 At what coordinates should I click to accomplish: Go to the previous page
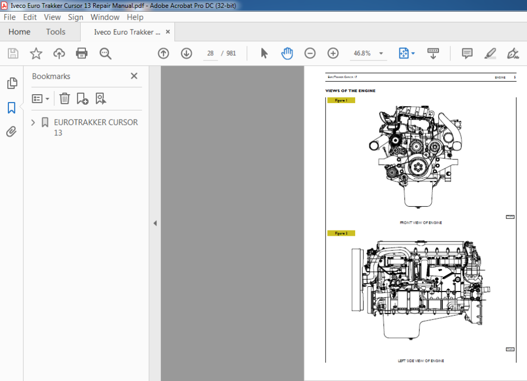(163, 53)
